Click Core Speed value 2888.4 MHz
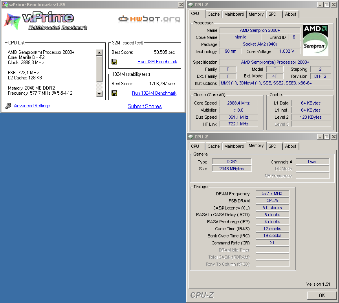 pos(238,103)
